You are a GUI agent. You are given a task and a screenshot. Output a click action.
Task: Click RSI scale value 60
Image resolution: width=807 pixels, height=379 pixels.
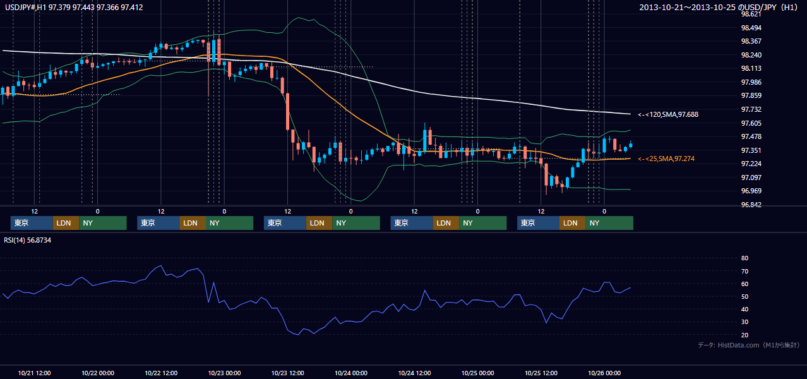(744, 284)
